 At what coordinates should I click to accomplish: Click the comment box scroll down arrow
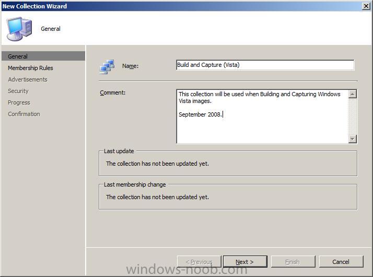(x=352, y=138)
